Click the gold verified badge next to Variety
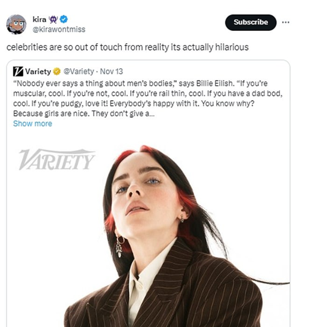320x327 pixels. (57, 71)
